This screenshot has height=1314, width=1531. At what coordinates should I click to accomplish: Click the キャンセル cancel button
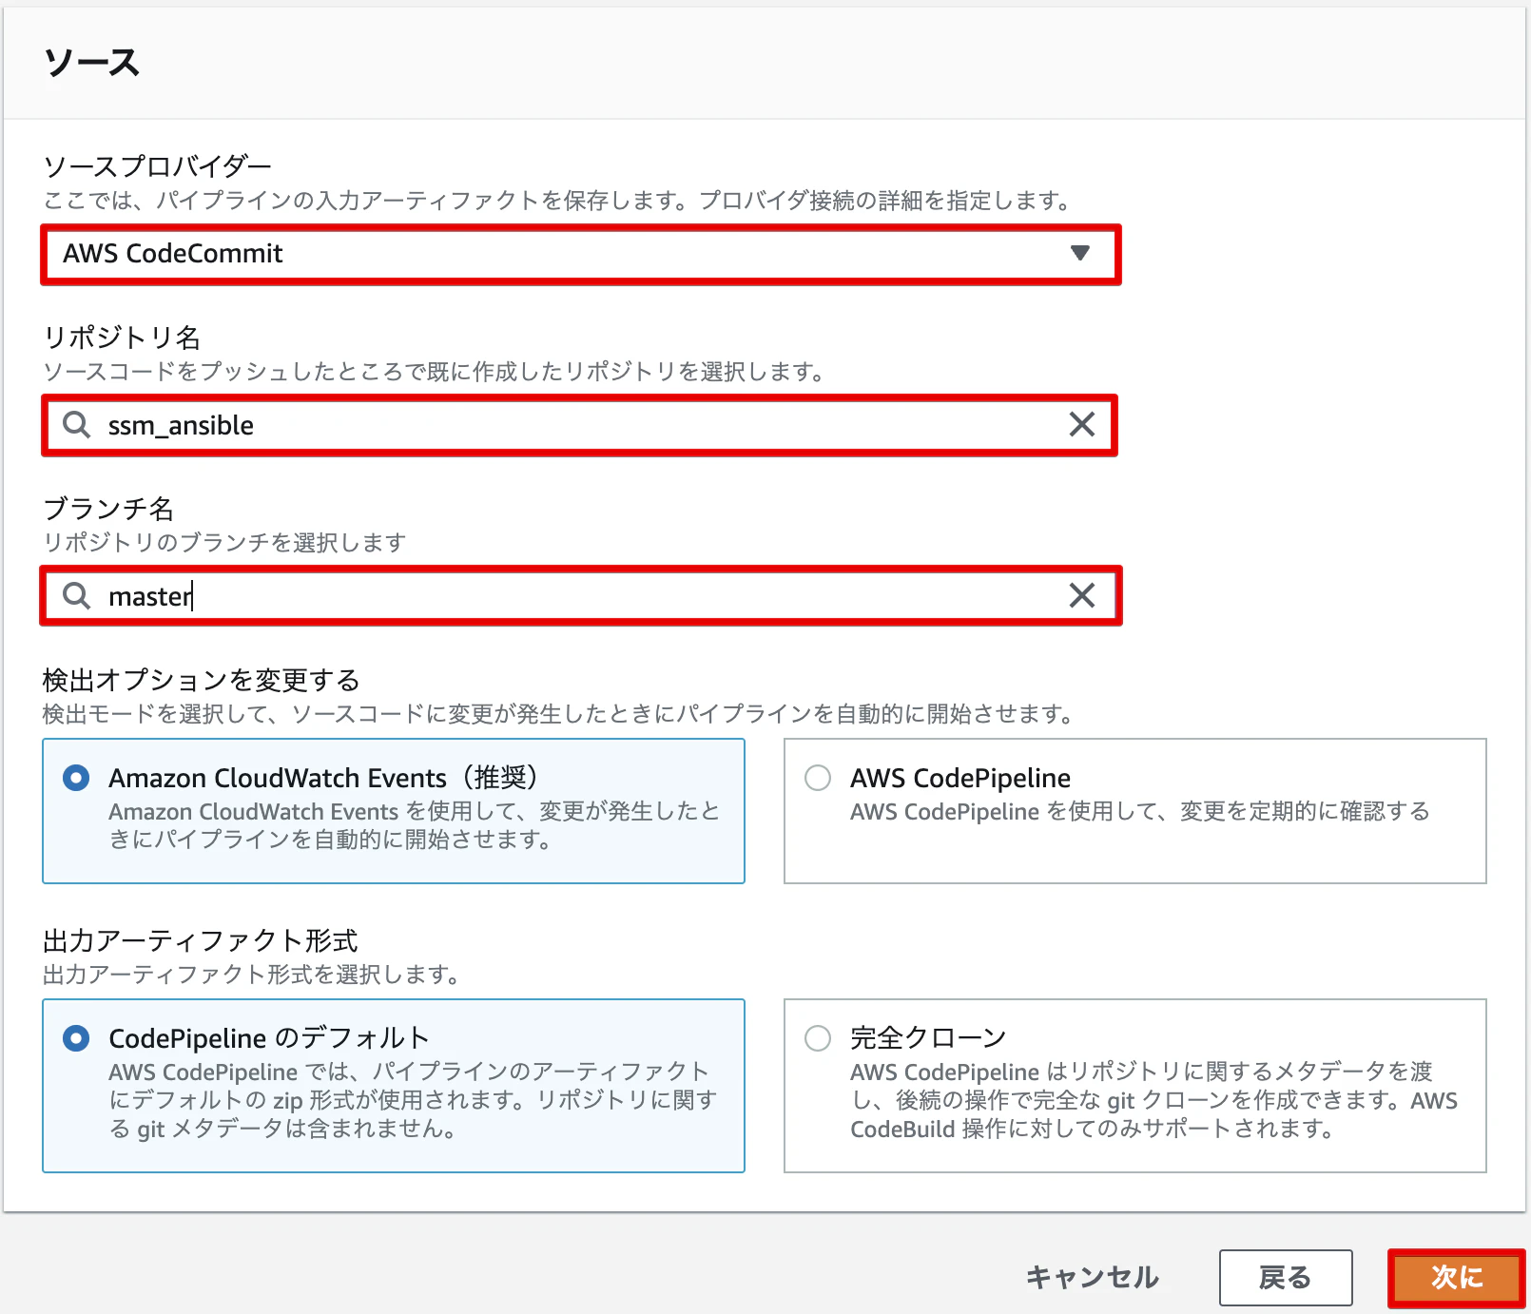pyautogui.click(x=1093, y=1277)
